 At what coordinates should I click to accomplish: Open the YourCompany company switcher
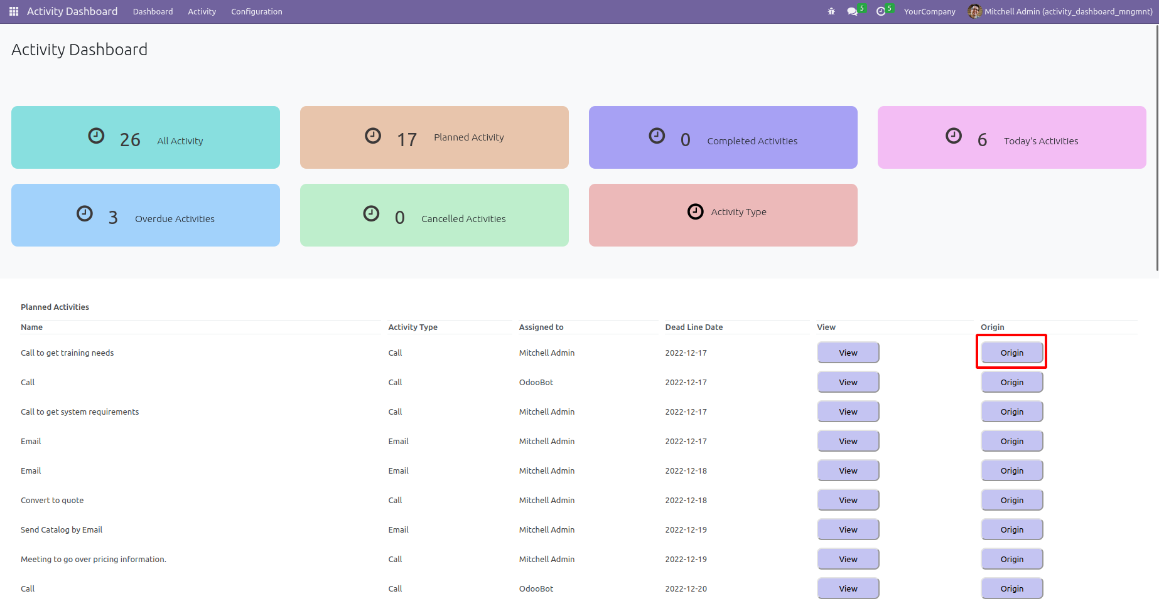pyautogui.click(x=930, y=11)
